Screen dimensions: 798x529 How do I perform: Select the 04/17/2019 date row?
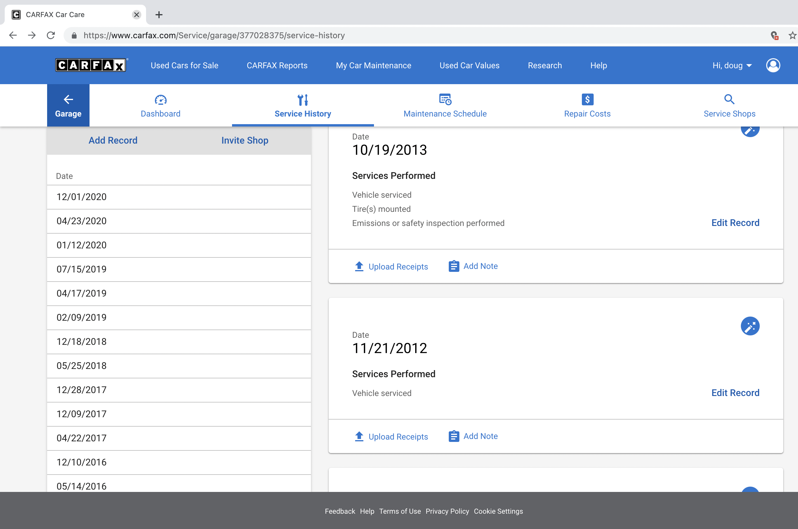[x=179, y=294]
